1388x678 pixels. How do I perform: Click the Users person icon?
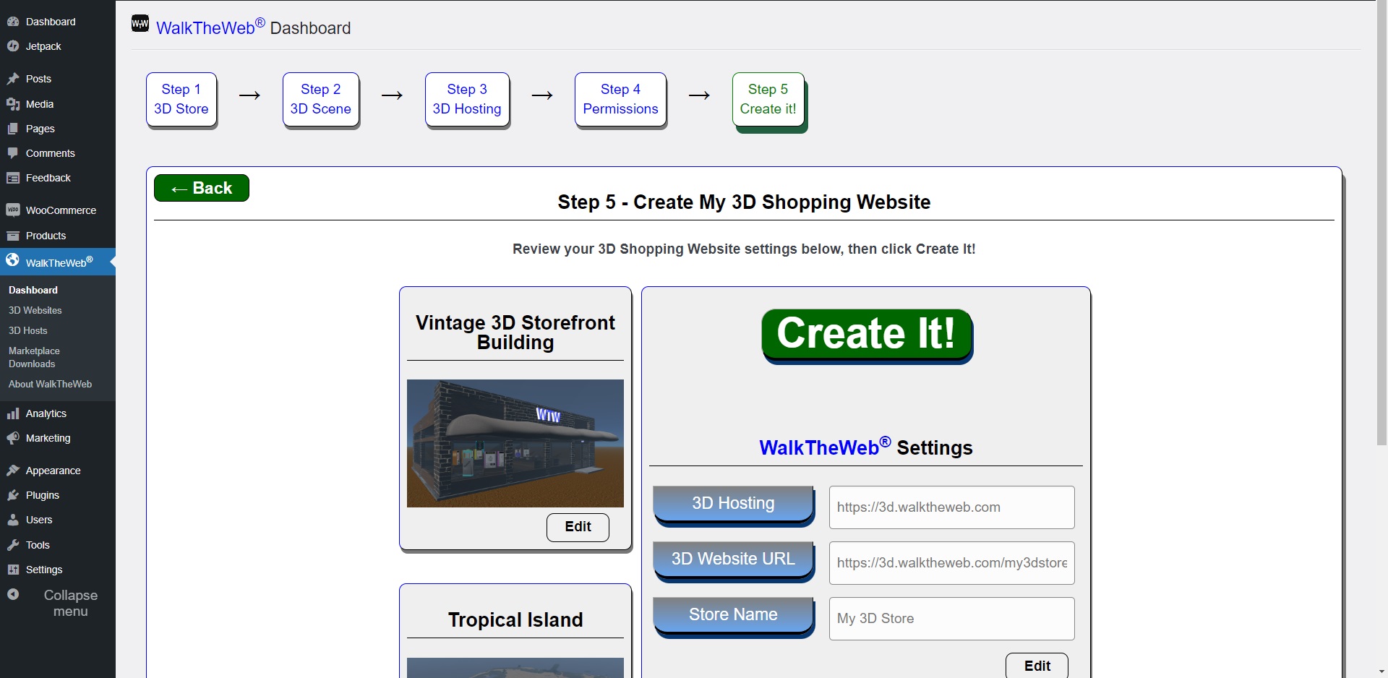point(13,520)
